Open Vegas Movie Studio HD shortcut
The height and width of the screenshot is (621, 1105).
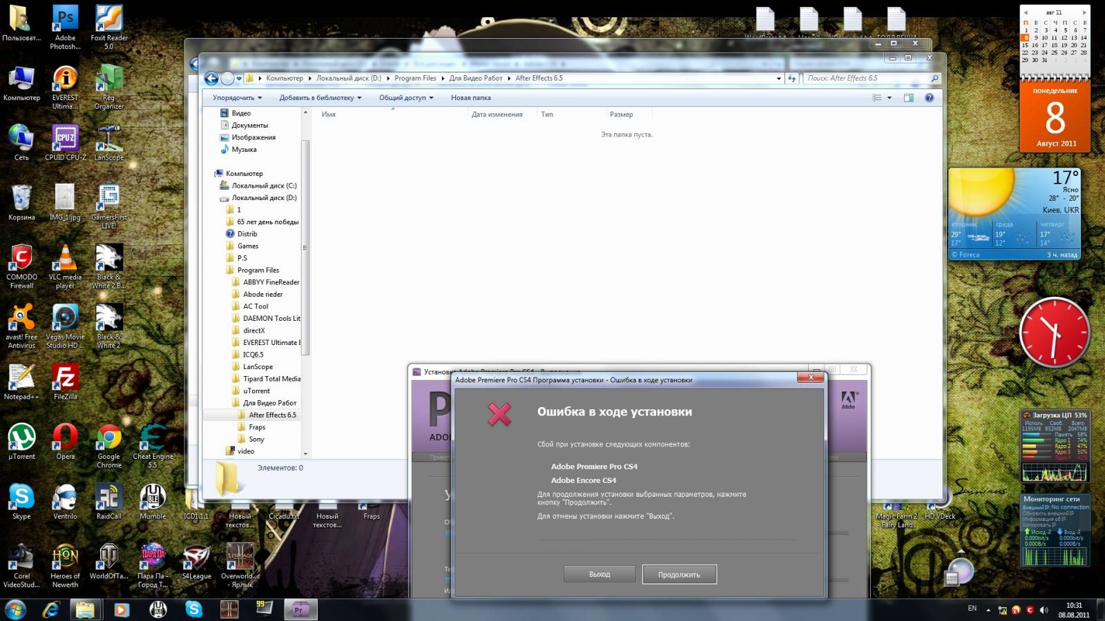coord(65,326)
